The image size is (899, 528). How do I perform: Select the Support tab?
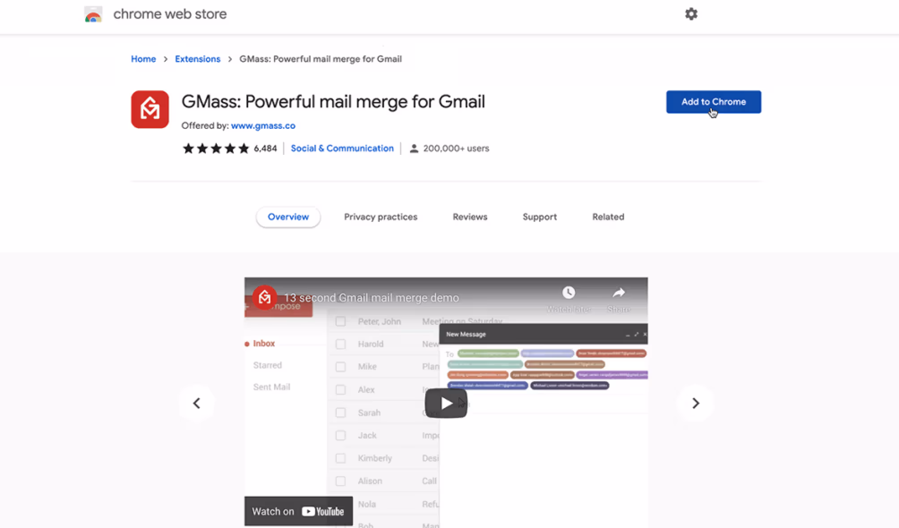[539, 217]
